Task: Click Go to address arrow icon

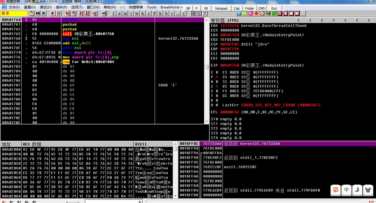Action: (104, 13)
